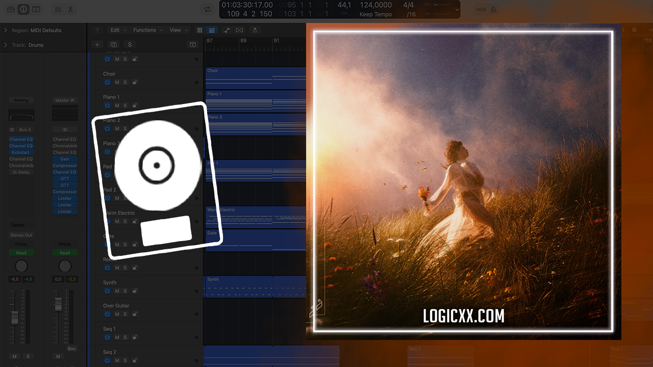Image resolution: width=653 pixels, height=367 pixels.
Task: Toggle power on Synth track
Action: click(107, 291)
